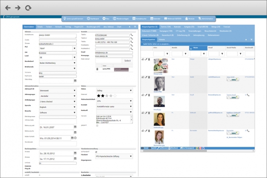Switch to the Kampagne tab

pos(166,31)
